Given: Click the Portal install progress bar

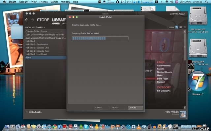Looking at the screenshot, I should click(x=100, y=38).
